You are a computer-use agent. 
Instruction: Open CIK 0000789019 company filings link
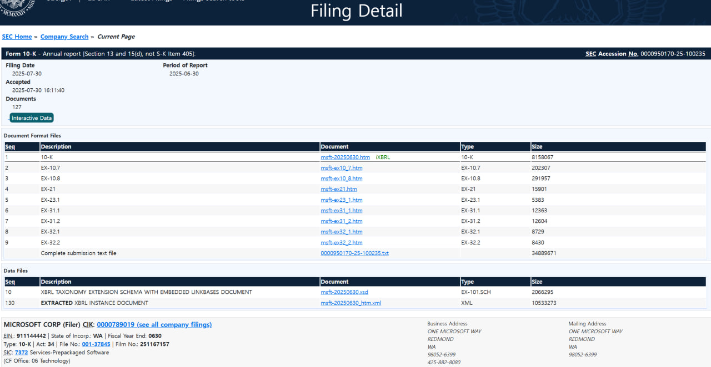tap(154, 325)
